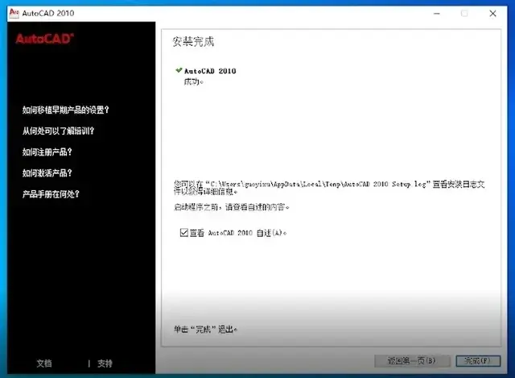The image size is (515, 378).
Task: Click the 返回第一页(B) button
Action: [x=412, y=361]
